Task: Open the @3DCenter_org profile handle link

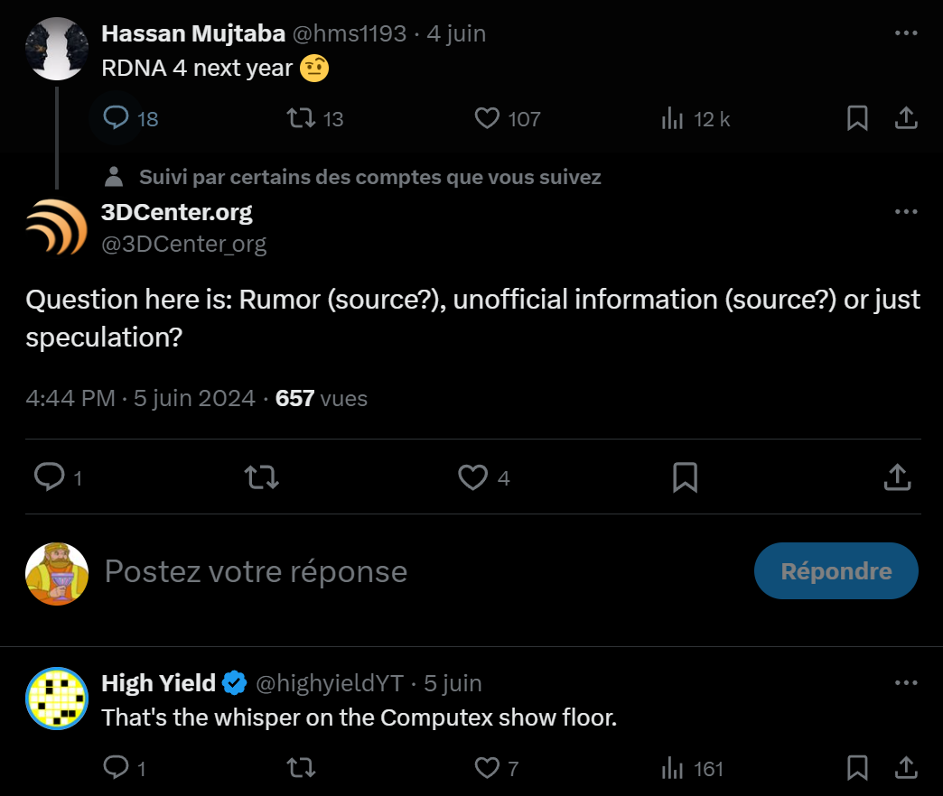Action: click(x=183, y=244)
